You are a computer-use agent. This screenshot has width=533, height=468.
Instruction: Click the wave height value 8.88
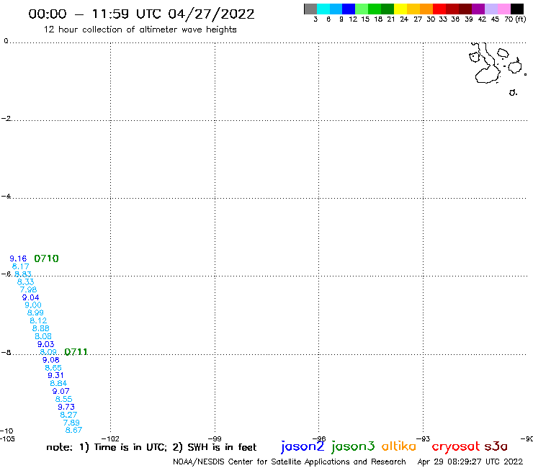[x=41, y=328]
